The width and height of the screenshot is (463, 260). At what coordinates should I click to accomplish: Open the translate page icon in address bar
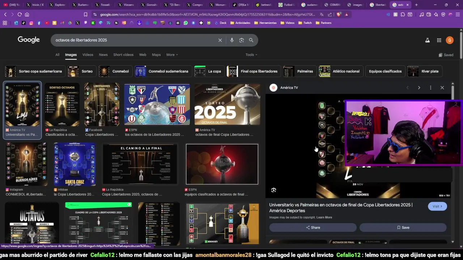click(x=322, y=14)
